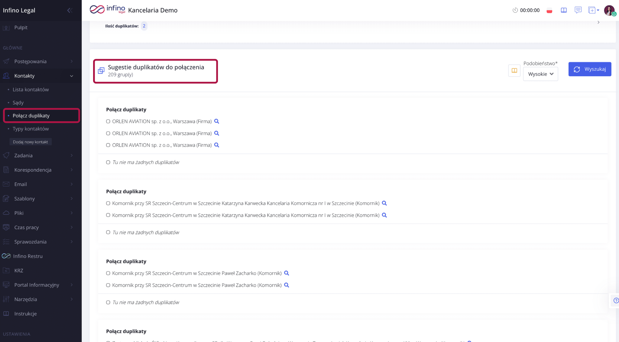
Task: Click magnifier beside first Paweł Zacharko entry
Action: point(287,273)
